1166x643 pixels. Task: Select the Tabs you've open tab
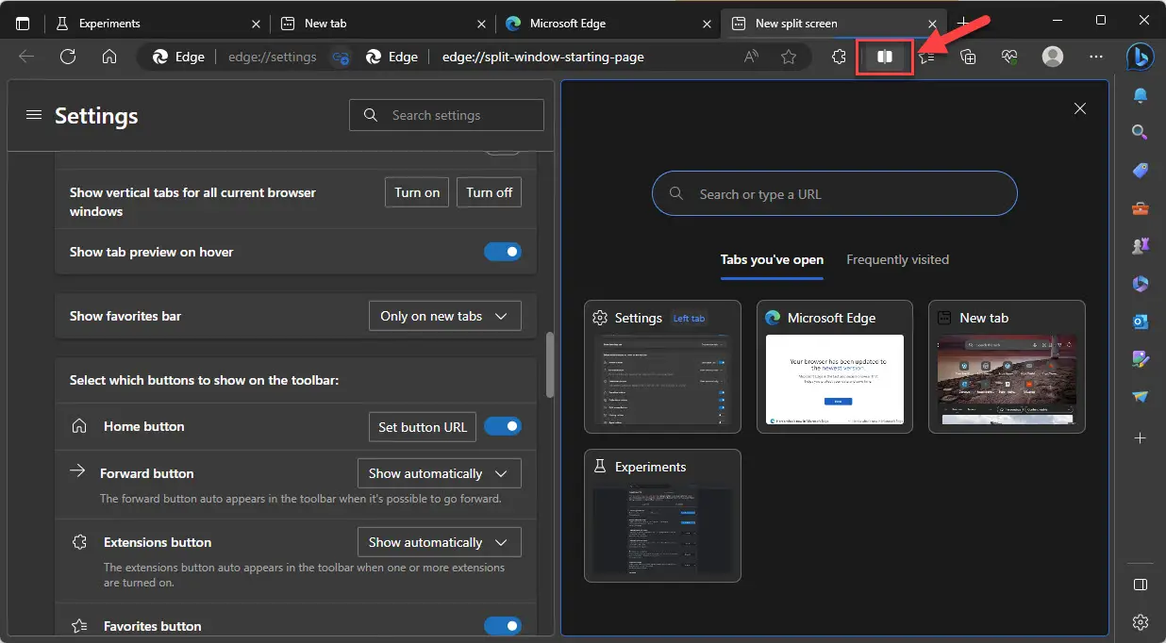772,260
